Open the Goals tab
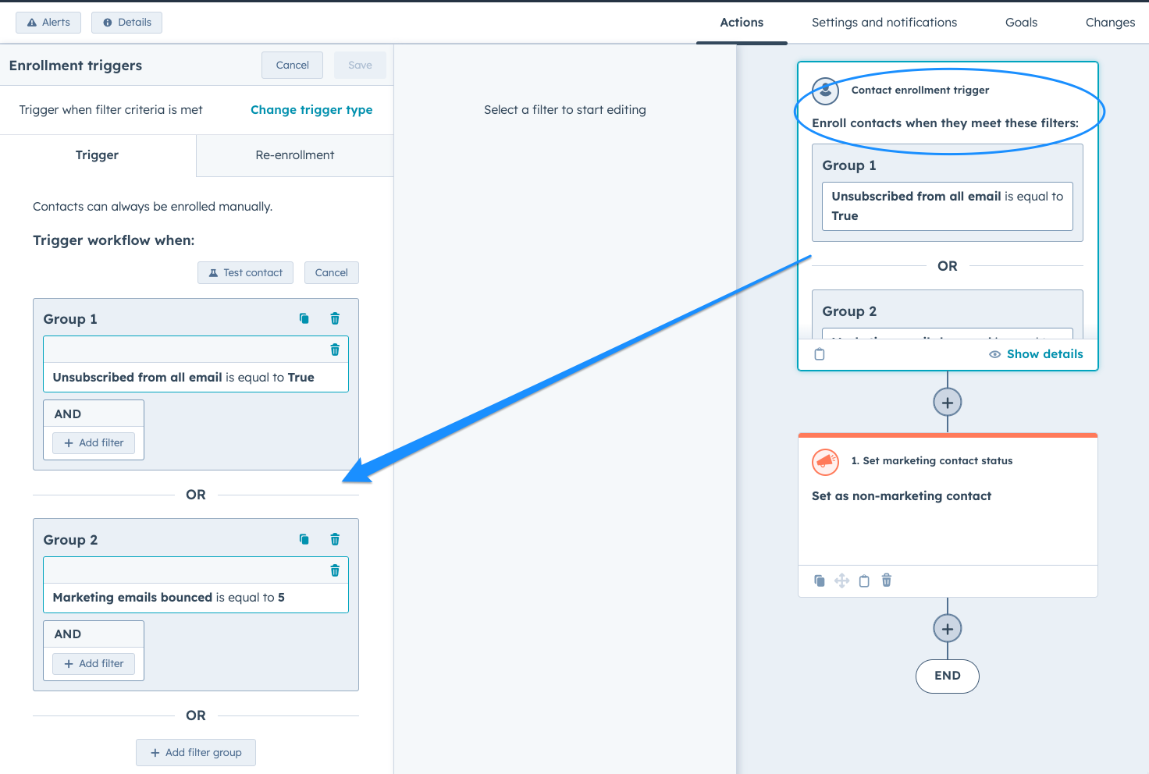Image resolution: width=1149 pixels, height=774 pixels. point(1020,22)
